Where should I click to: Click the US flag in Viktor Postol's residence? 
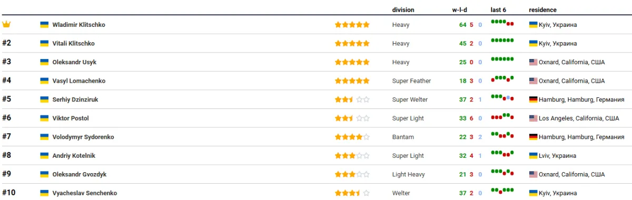(x=533, y=118)
